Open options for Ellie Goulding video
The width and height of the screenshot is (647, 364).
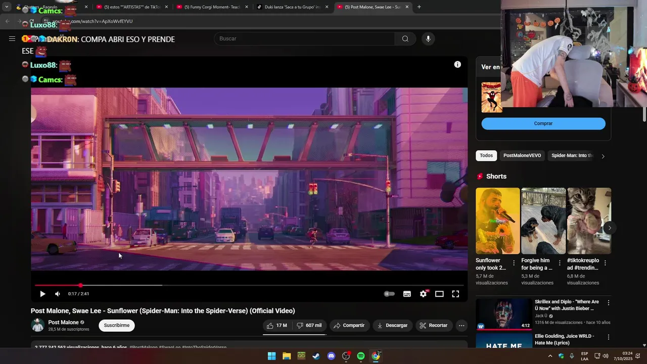tap(609, 337)
